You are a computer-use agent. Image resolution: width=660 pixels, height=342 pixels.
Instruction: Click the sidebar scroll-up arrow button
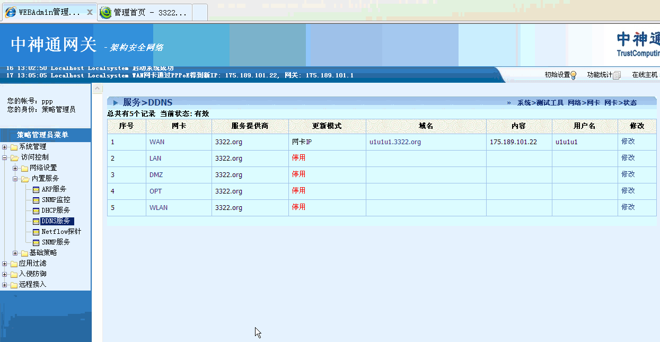point(98,89)
